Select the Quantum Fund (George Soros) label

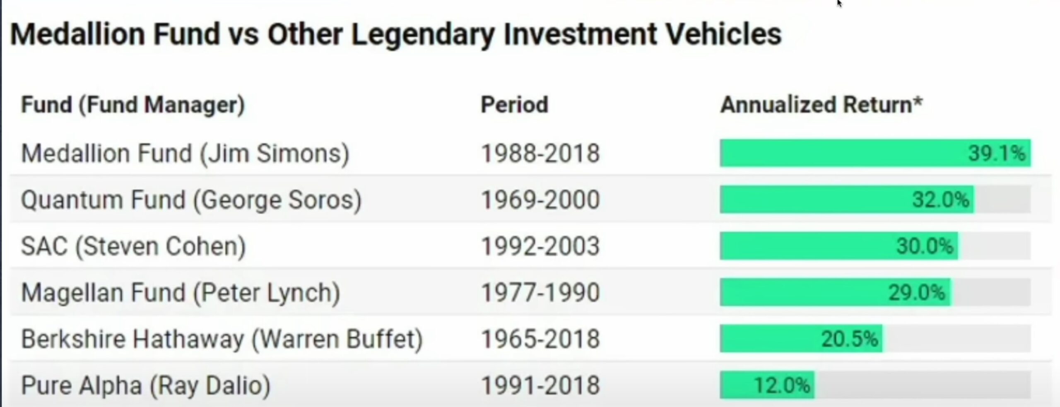[x=191, y=200]
